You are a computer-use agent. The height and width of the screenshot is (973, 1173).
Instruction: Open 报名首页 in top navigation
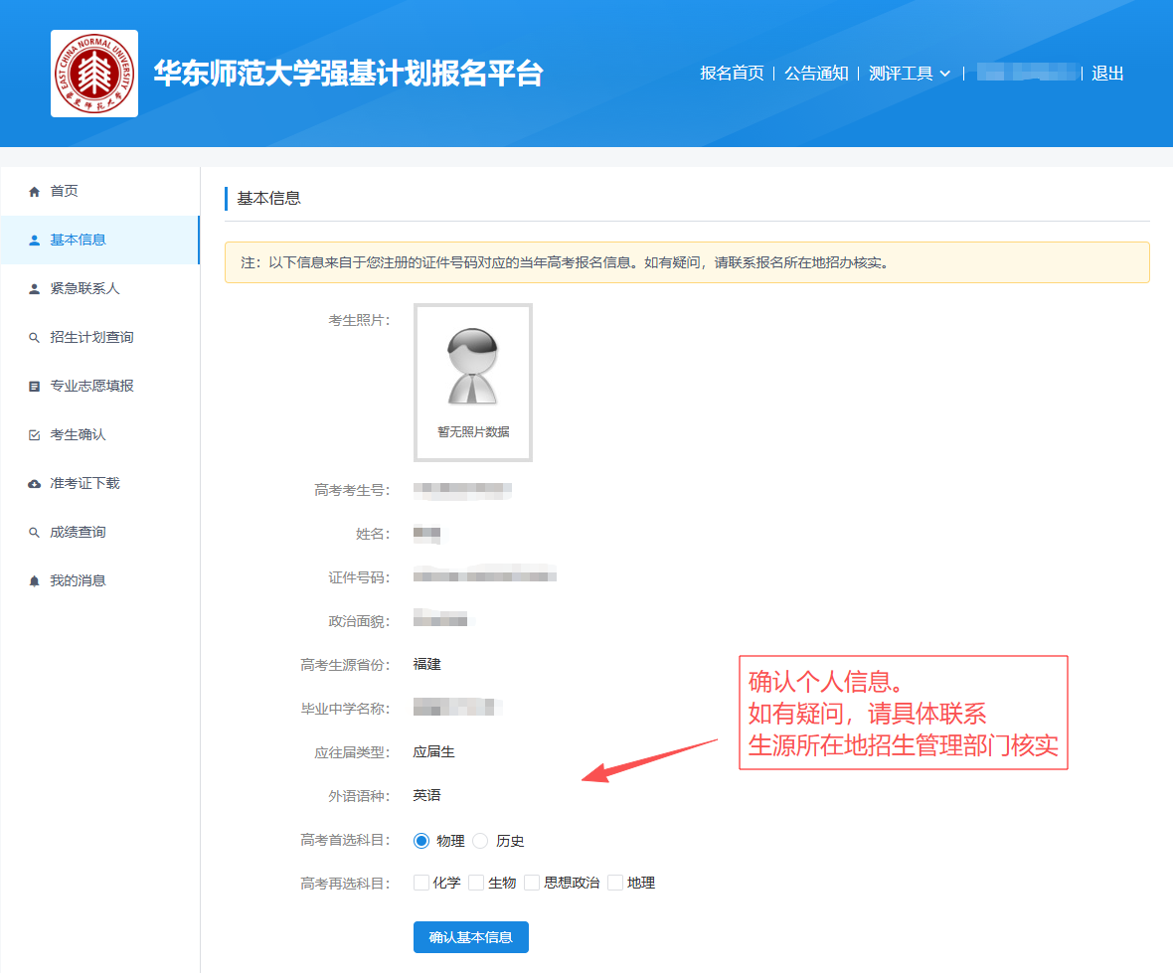coord(732,74)
